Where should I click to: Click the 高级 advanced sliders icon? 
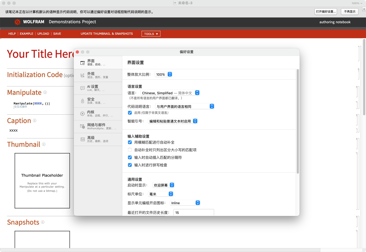[x=83, y=139]
